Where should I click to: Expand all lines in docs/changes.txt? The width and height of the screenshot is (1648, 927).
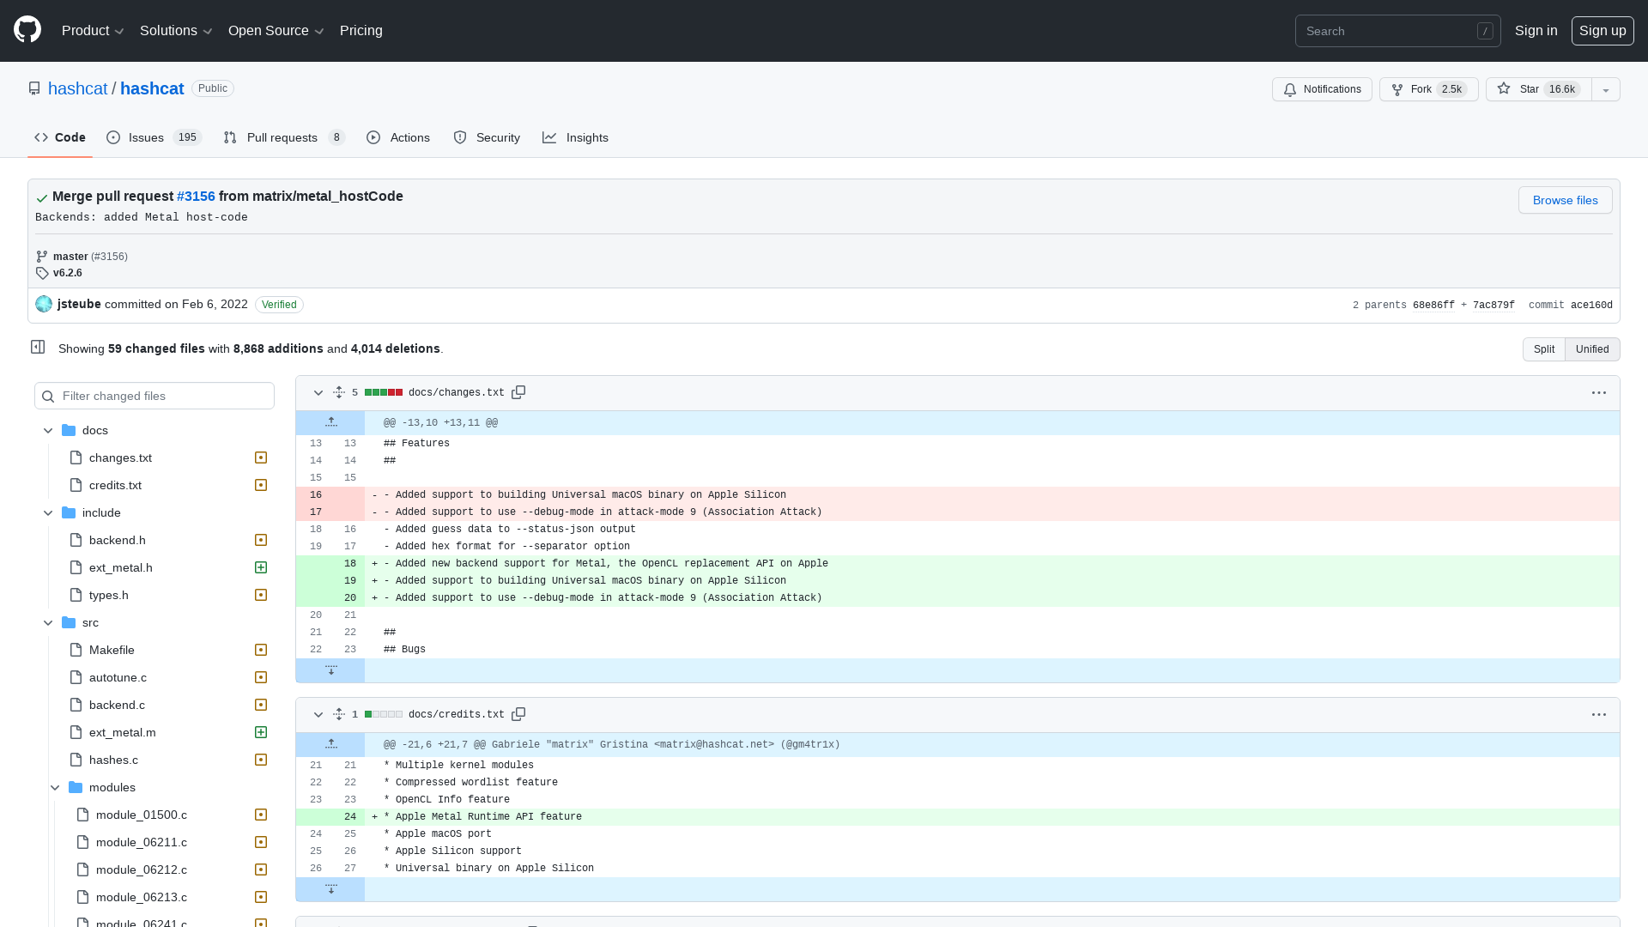point(340,392)
